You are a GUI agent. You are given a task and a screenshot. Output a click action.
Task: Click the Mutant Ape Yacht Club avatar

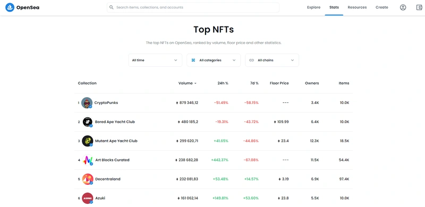[x=87, y=141]
